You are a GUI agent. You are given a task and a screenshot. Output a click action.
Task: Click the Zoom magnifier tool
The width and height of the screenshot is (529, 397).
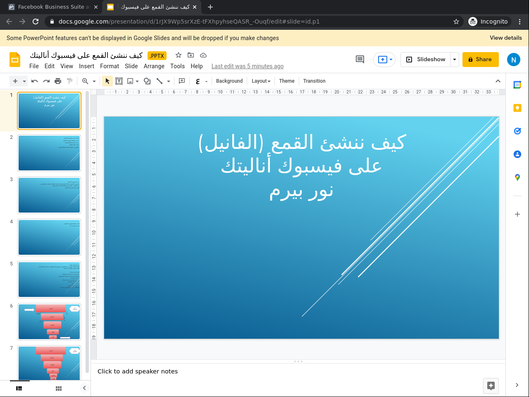(85, 81)
